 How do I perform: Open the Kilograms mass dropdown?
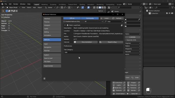point(132,49)
